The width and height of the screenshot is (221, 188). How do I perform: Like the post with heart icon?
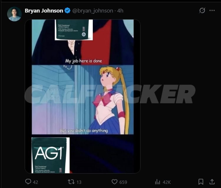[x=114, y=182]
